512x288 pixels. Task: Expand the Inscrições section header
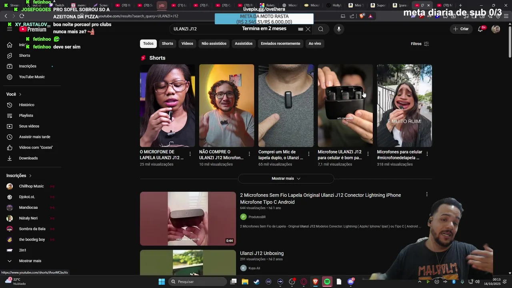point(19,176)
